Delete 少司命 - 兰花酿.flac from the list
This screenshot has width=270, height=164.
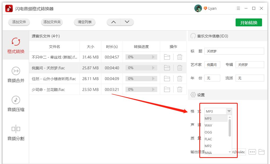[180, 89]
